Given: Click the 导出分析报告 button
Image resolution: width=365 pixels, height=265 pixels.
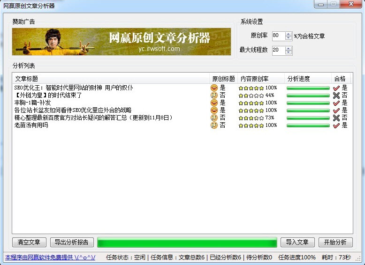Looking at the screenshot, I should coord(72,242).
